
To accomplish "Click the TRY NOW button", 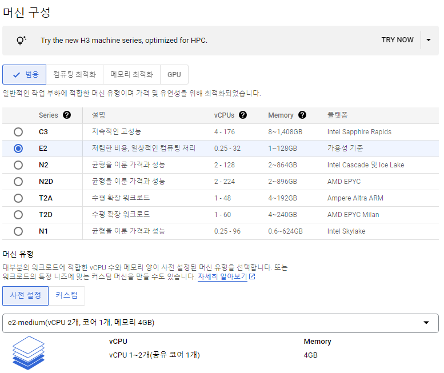I will tap(397, 40).
